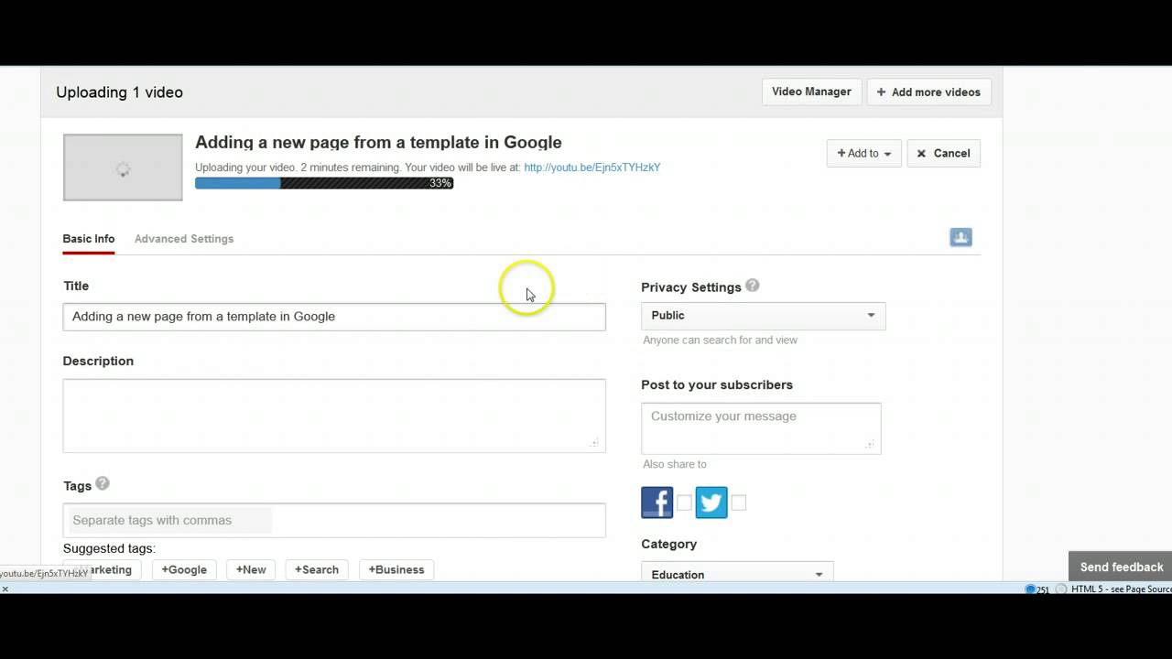
Task: Tick the Facebook share checkbox
Action: (x=684, y=502)
